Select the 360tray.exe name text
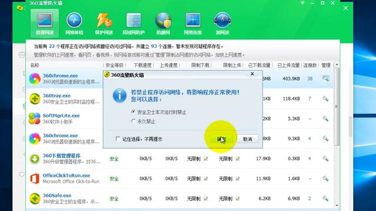Viewport: 376px width, 211px height. tap(56, 96)
